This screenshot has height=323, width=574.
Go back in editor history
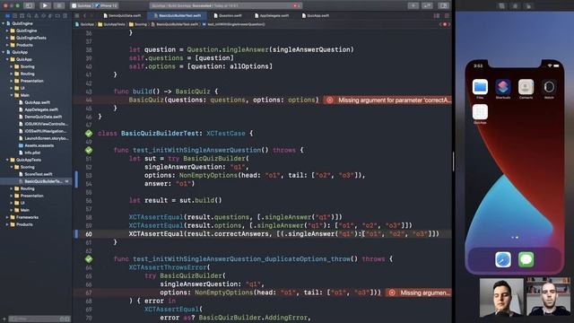pyautogui.click(x=84, y=16)
